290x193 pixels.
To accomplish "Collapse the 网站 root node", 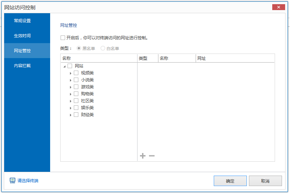I will [x=64, y=66].
